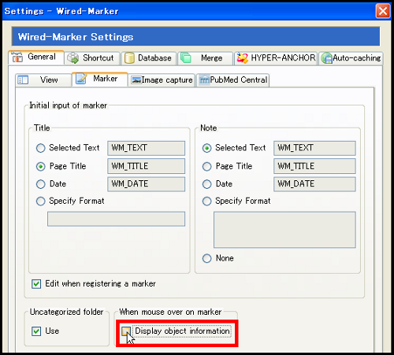
Task: Click the View sub-tab icon
Action: tap(23, 80)
